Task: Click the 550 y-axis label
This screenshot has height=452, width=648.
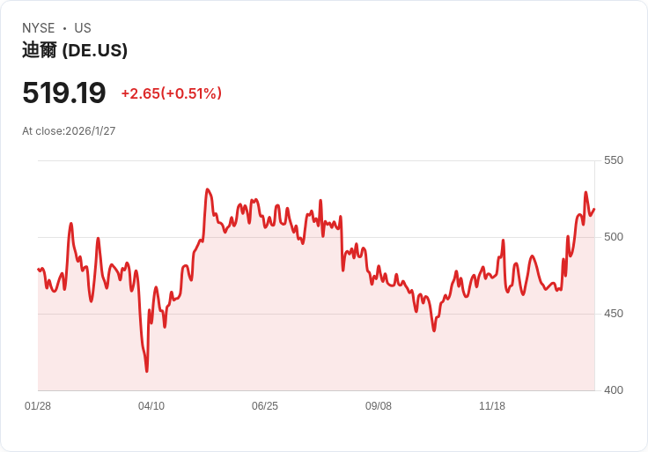Action: (x=613, y=160)
